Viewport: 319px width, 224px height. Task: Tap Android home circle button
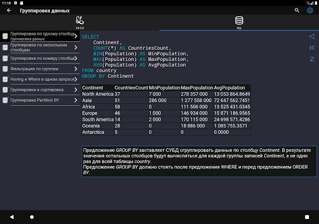click(32, 217)
